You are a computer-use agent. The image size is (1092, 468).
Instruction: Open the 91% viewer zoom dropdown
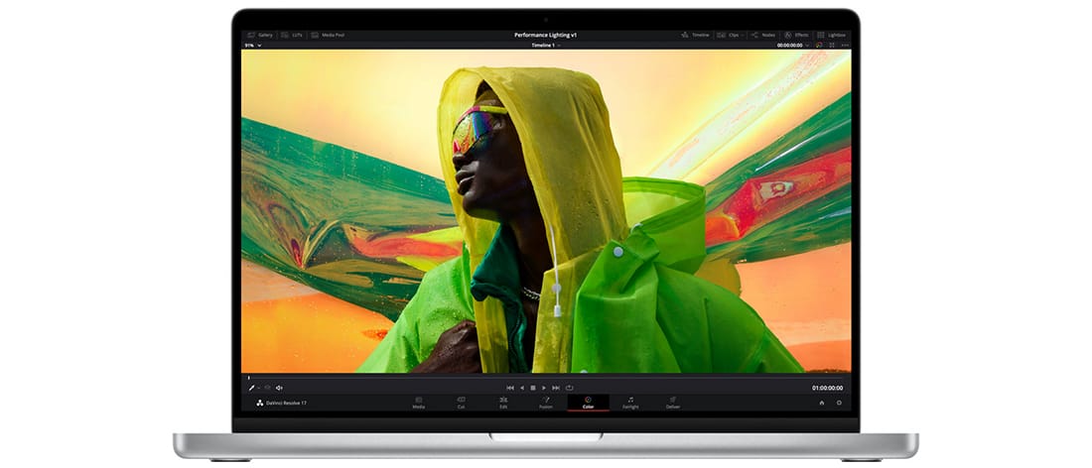tap(253, 46)
